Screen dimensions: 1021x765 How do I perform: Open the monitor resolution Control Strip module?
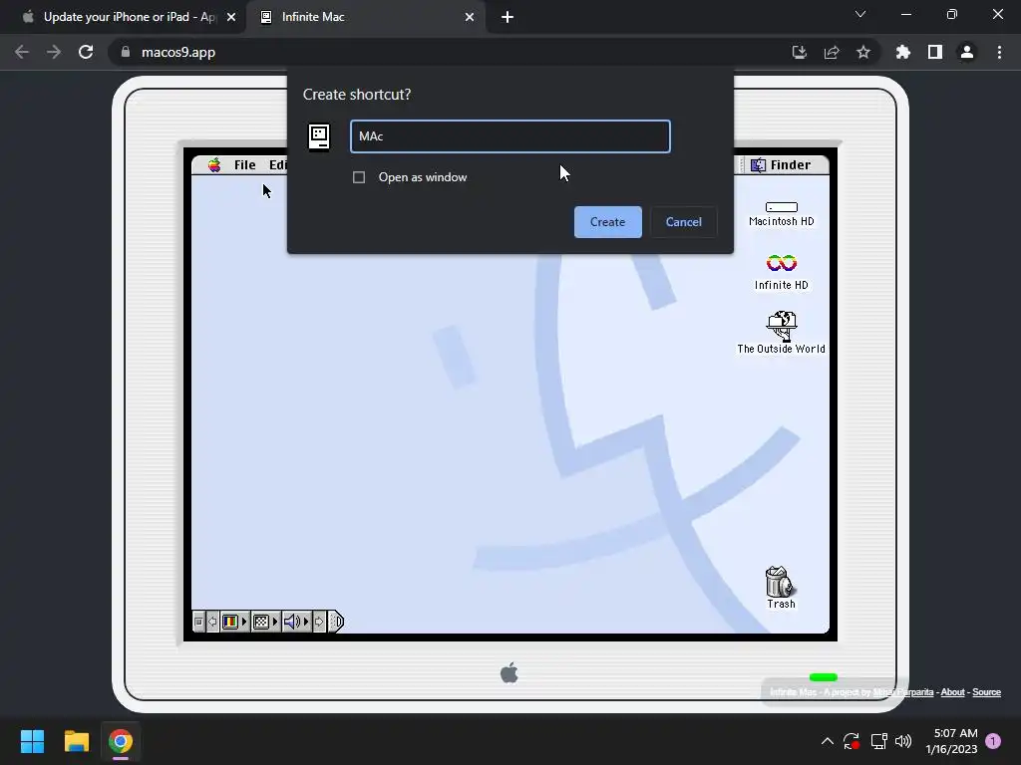[260, 622]
